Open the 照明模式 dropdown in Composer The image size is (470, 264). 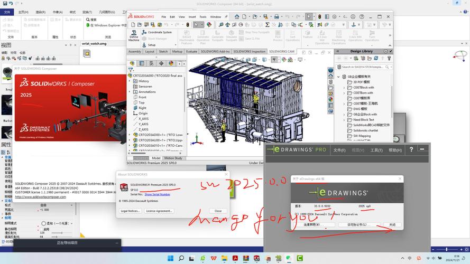pyautogui.click(x=72, y=223)
